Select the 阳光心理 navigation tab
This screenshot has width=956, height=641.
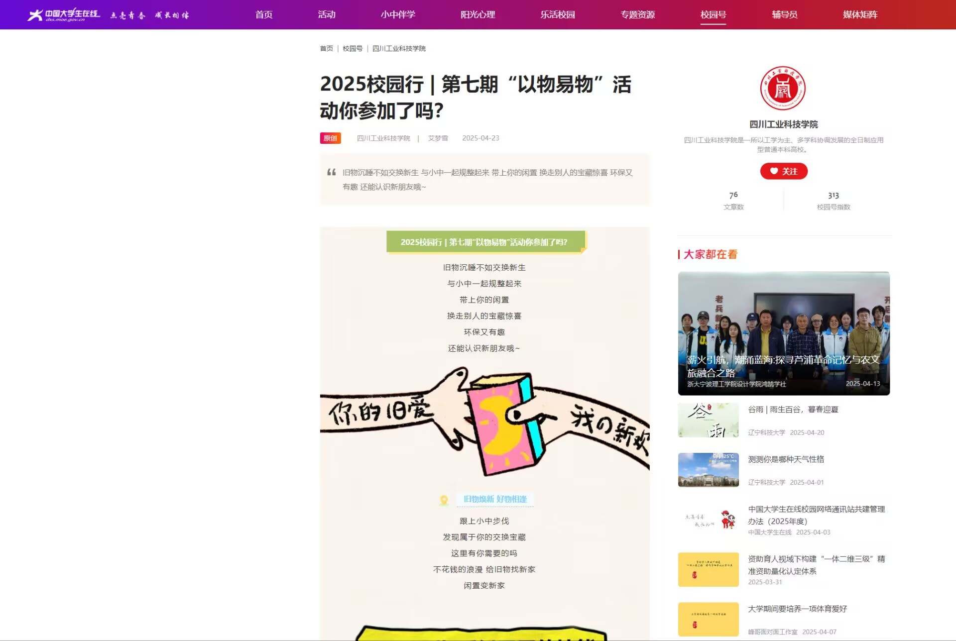click(x=478, y=14)
